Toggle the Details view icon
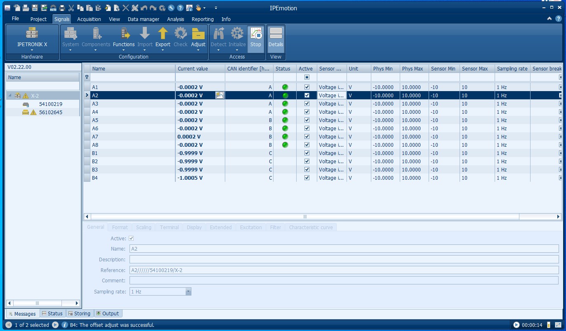 point(276,37)
